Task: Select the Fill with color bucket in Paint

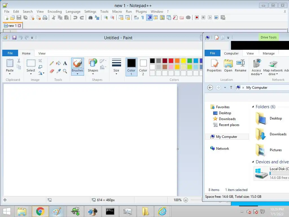Action: (x=58, y=63)
